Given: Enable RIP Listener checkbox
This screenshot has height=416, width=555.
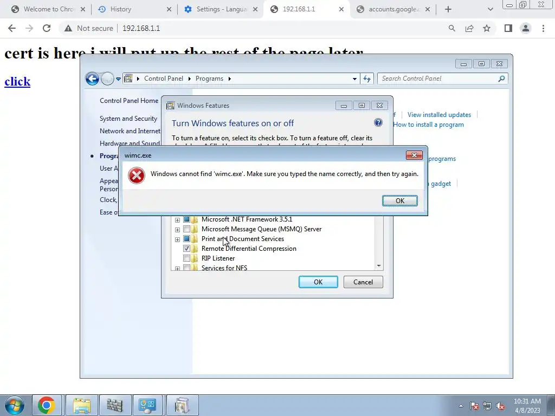Looking at the screenshot, I should pos(186,258).
